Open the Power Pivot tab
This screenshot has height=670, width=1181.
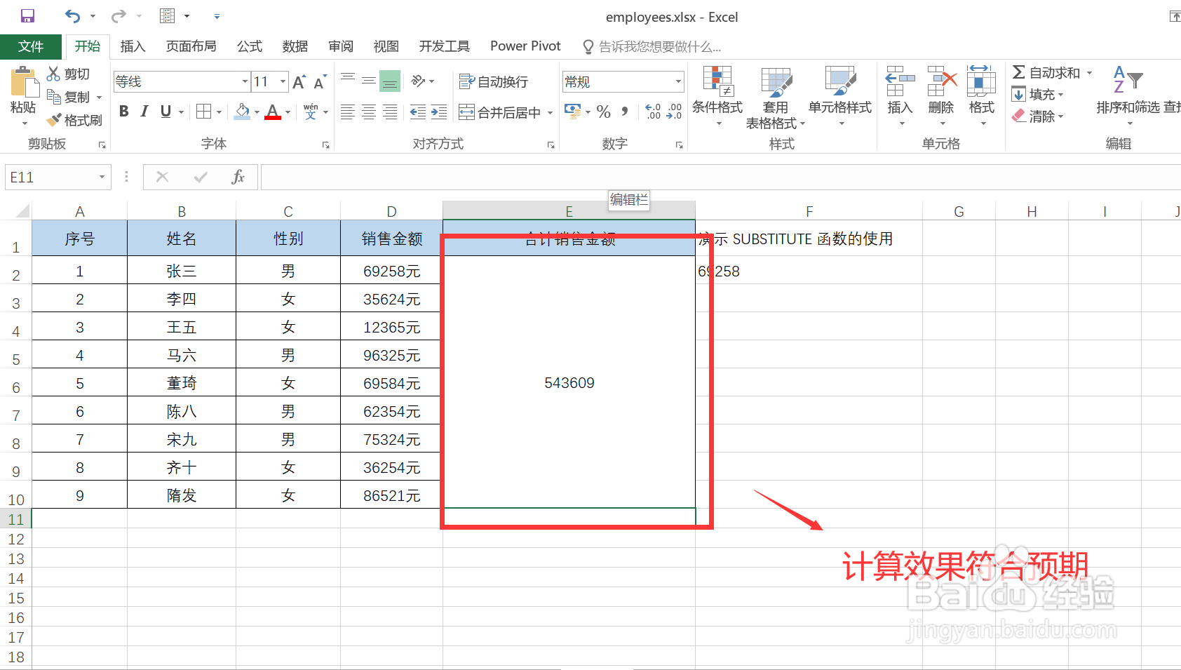525,46
